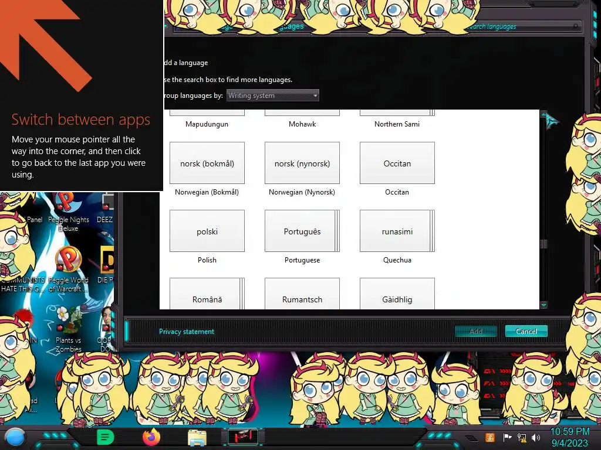Click the Mapudungun label
The width and height of the screenshot is (601, 450).
coord(207,124)
